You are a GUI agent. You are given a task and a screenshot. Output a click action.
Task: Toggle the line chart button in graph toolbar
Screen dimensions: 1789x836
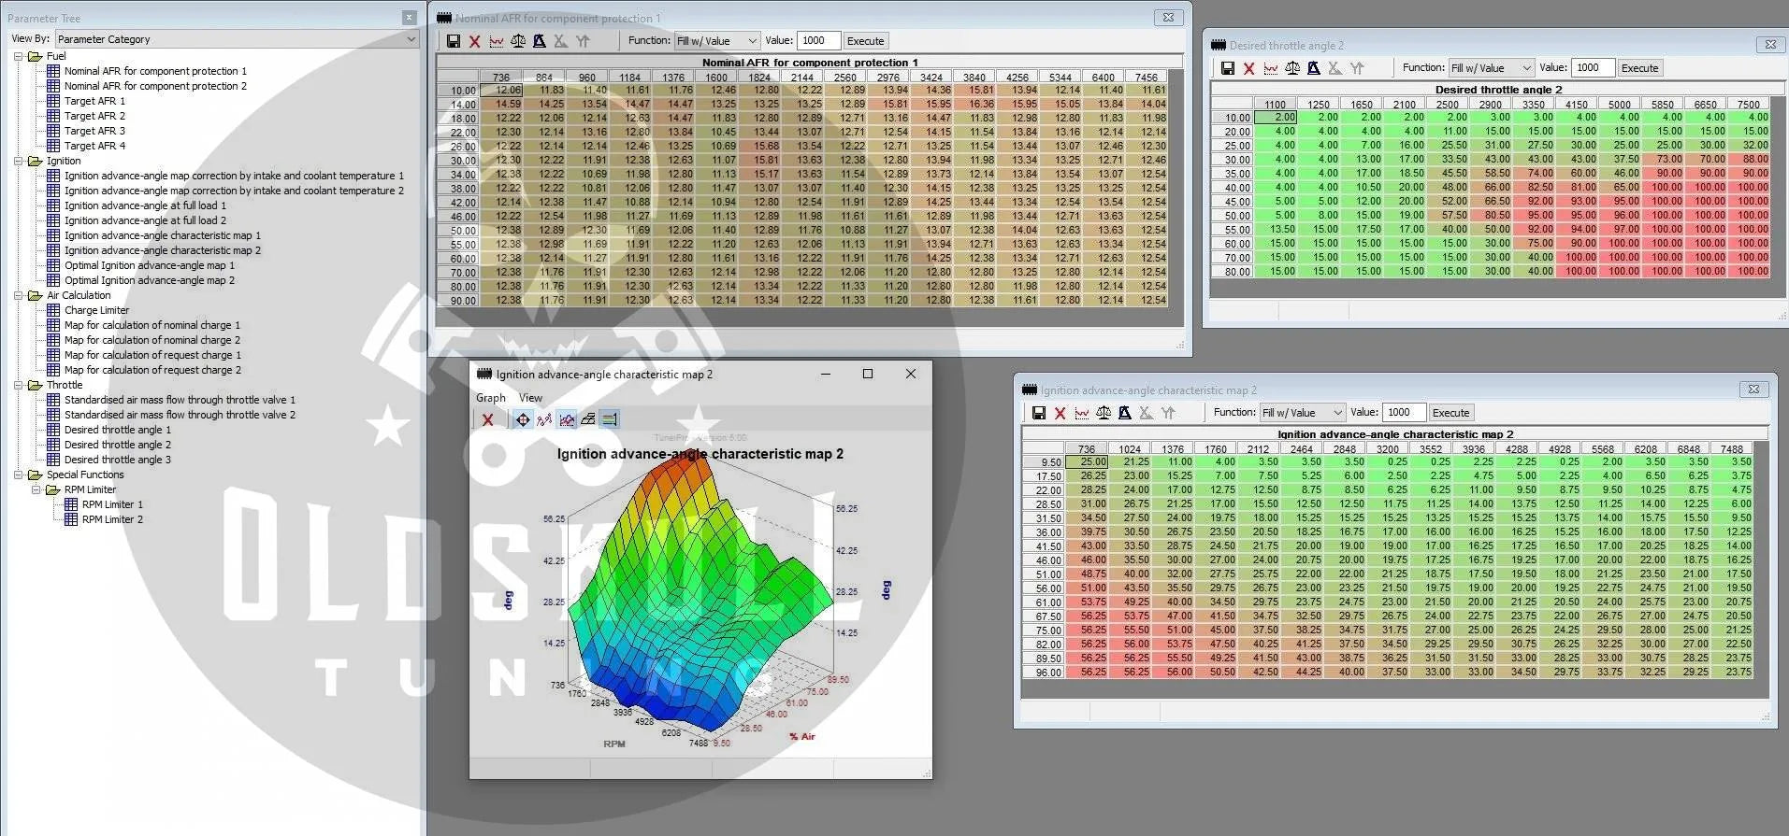[x=567, y=420]
